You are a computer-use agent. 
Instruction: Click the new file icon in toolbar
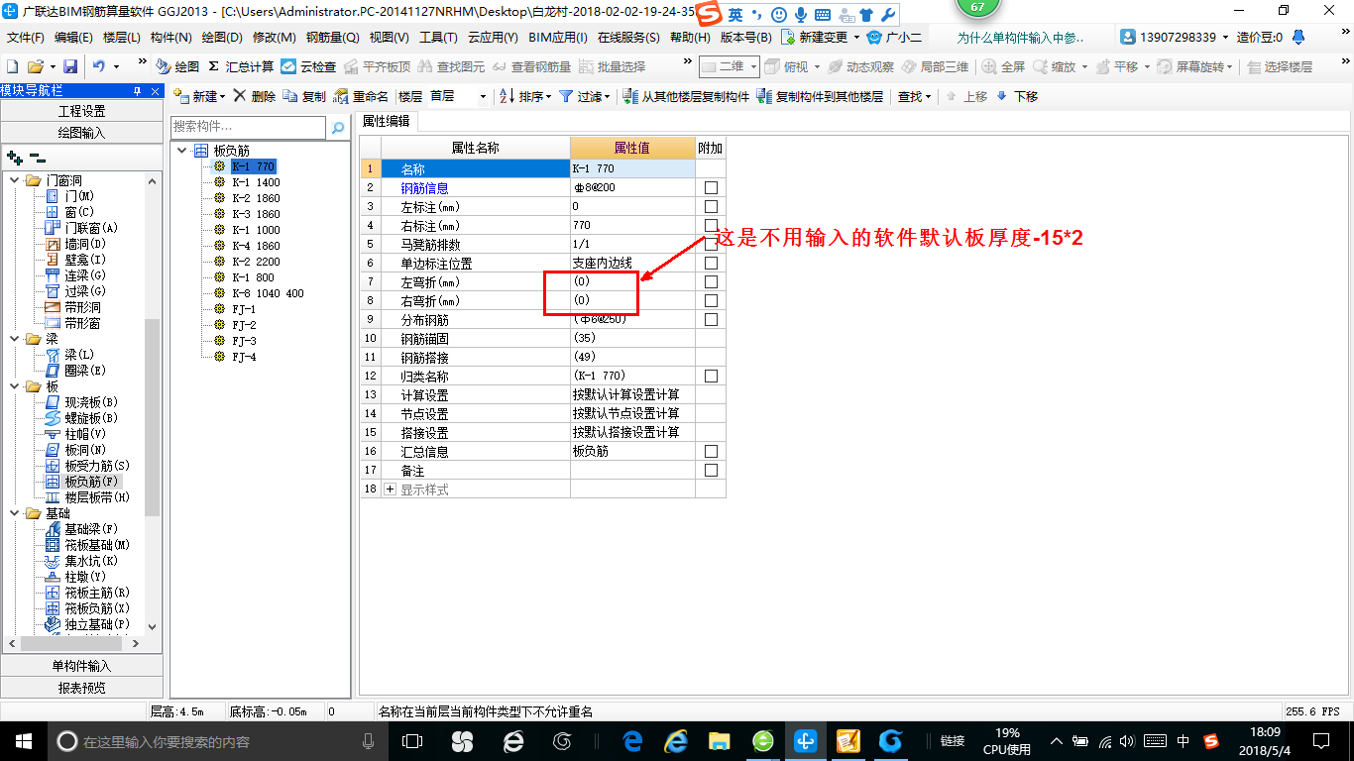click(x=12, y=66)
